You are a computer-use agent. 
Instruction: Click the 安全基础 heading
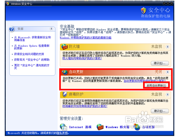pos(67,26)
